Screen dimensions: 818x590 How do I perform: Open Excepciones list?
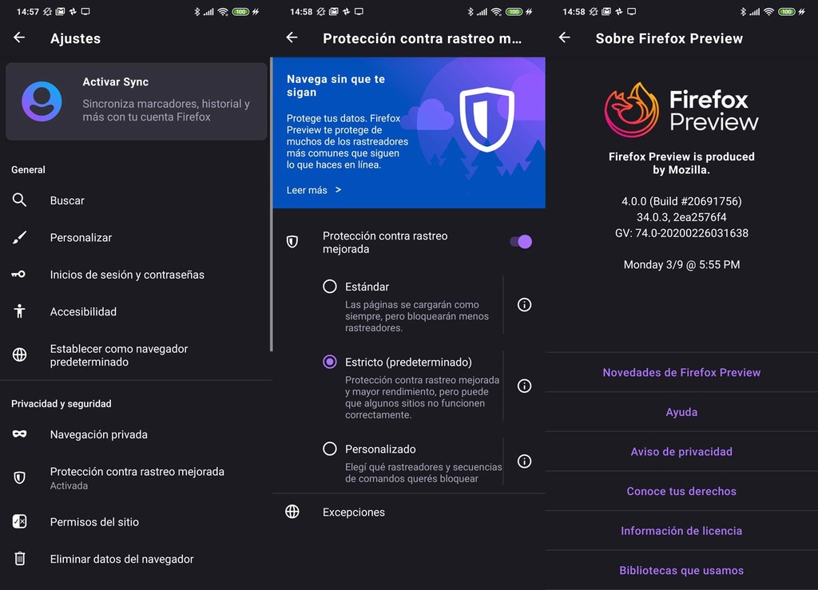[x=409, y=512]
